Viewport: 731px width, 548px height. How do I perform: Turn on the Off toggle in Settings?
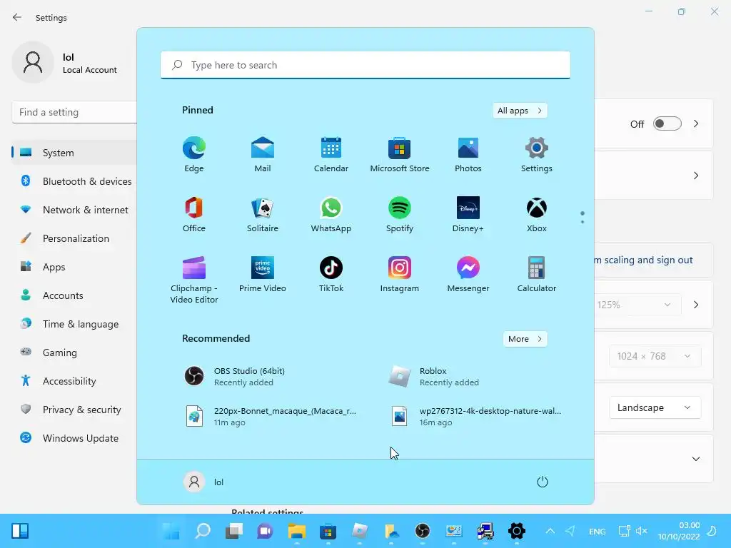(667, 123)
